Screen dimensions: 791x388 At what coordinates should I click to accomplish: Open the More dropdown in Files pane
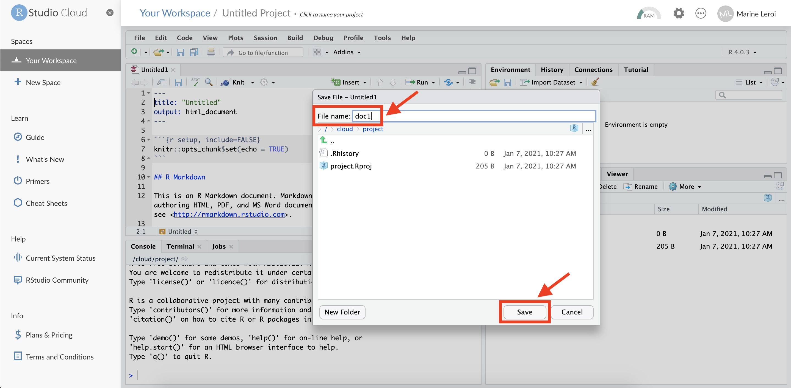tap(684, 186)
